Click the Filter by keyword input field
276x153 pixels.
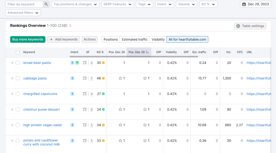click(x=24, y=4)
